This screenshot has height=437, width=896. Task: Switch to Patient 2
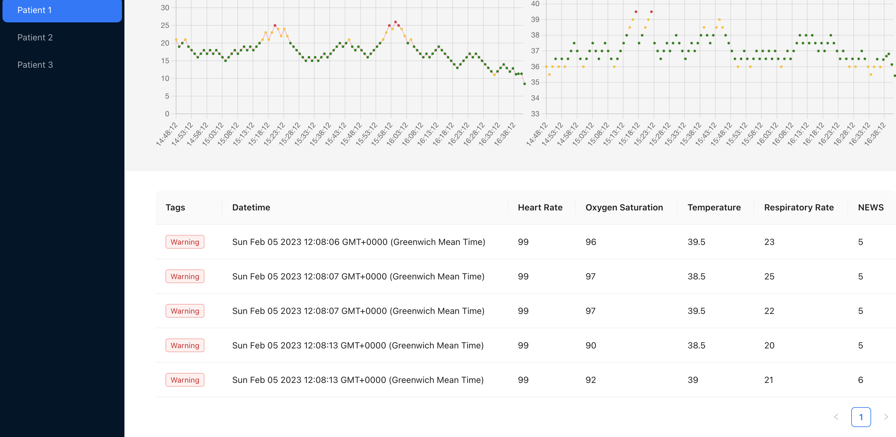(x=35, y=37)
